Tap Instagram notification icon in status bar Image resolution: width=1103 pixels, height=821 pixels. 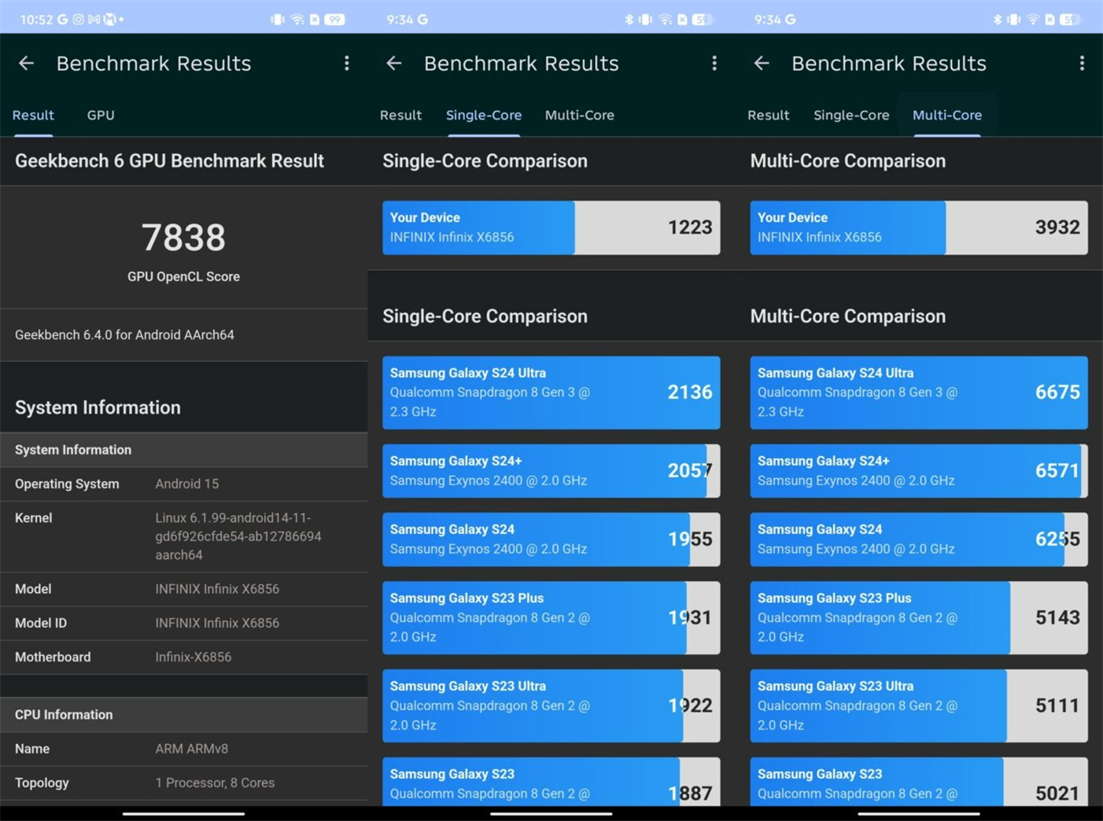[78, 20]
